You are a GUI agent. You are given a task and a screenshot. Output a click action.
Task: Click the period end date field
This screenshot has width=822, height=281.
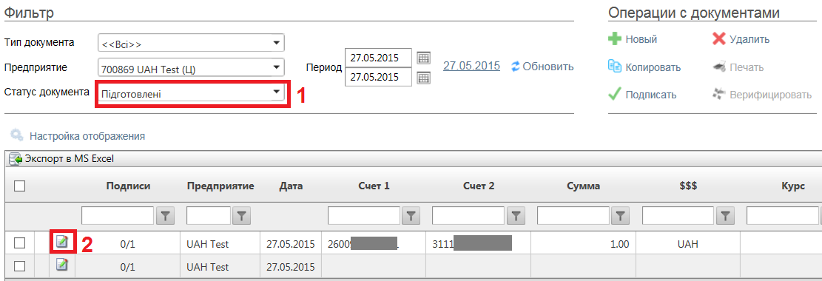379,77
